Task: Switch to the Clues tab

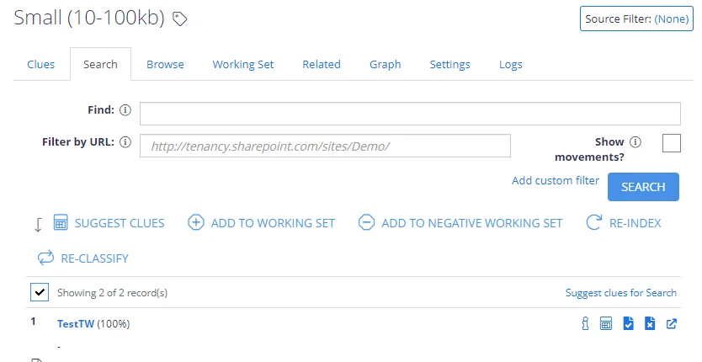Action: [40, 65]
